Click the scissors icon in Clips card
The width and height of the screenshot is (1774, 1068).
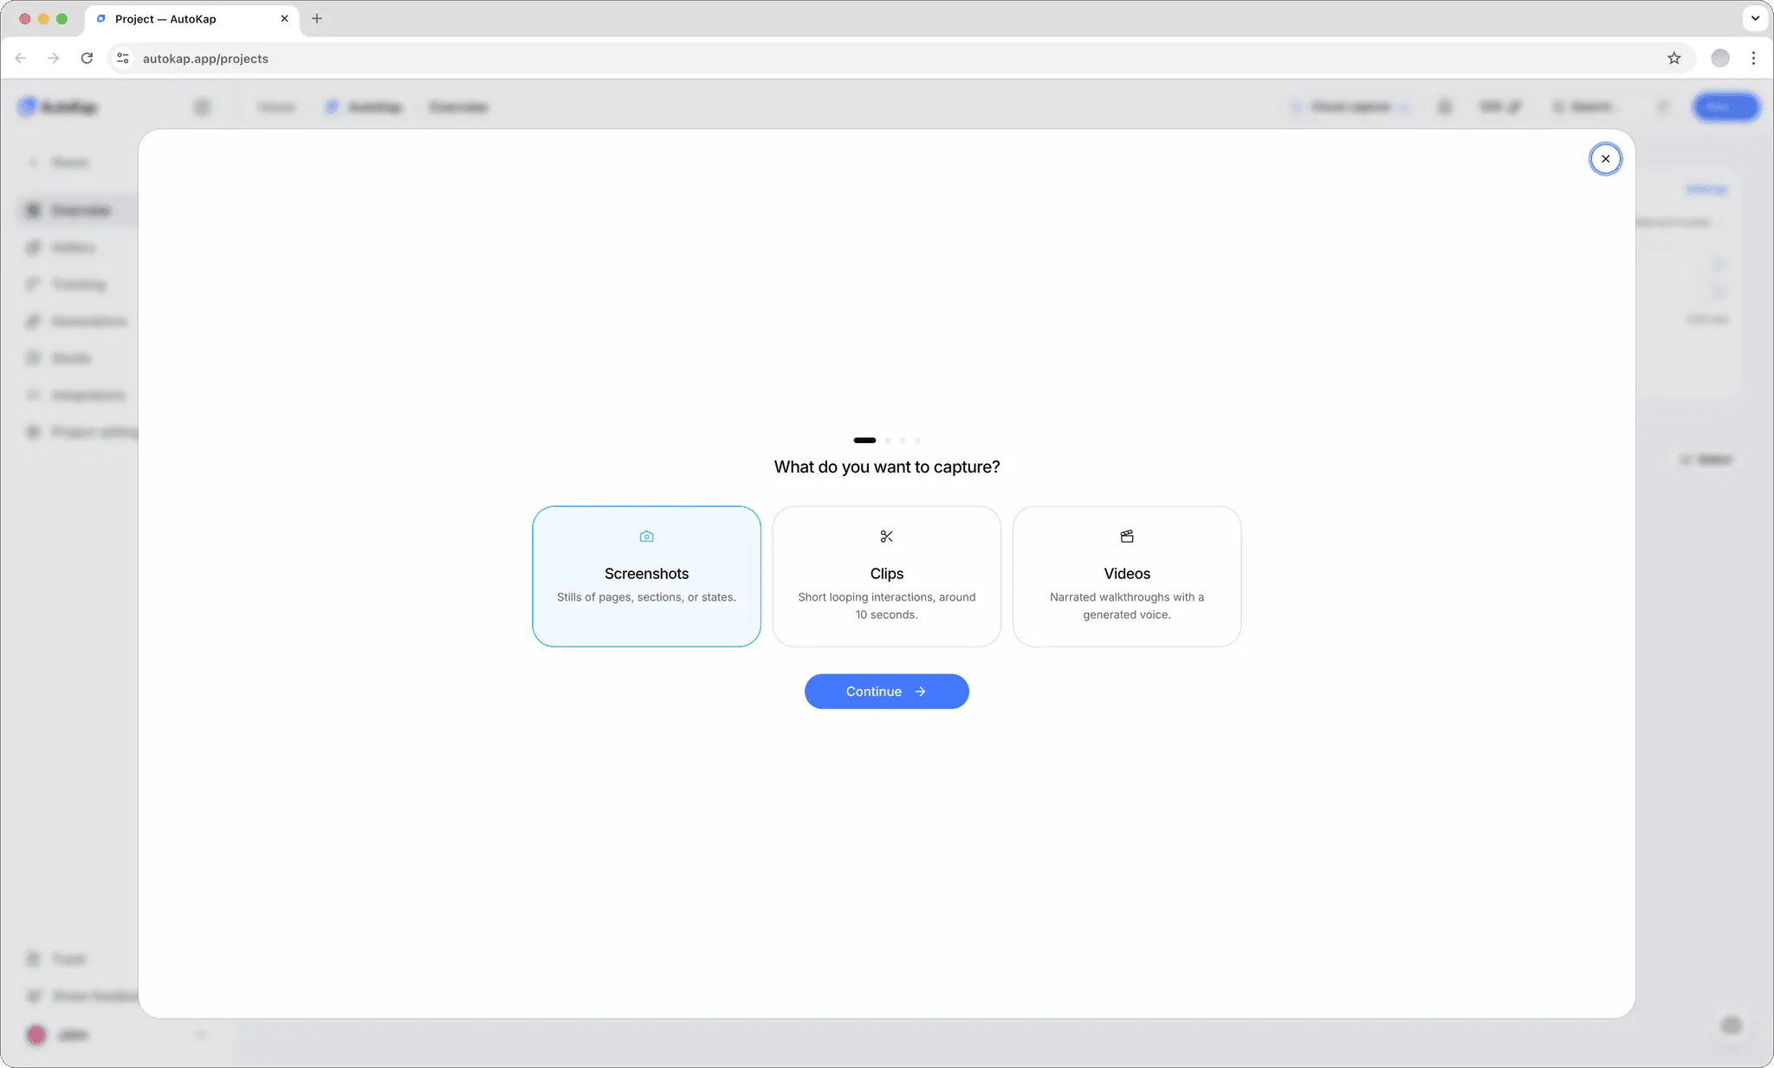886,537
